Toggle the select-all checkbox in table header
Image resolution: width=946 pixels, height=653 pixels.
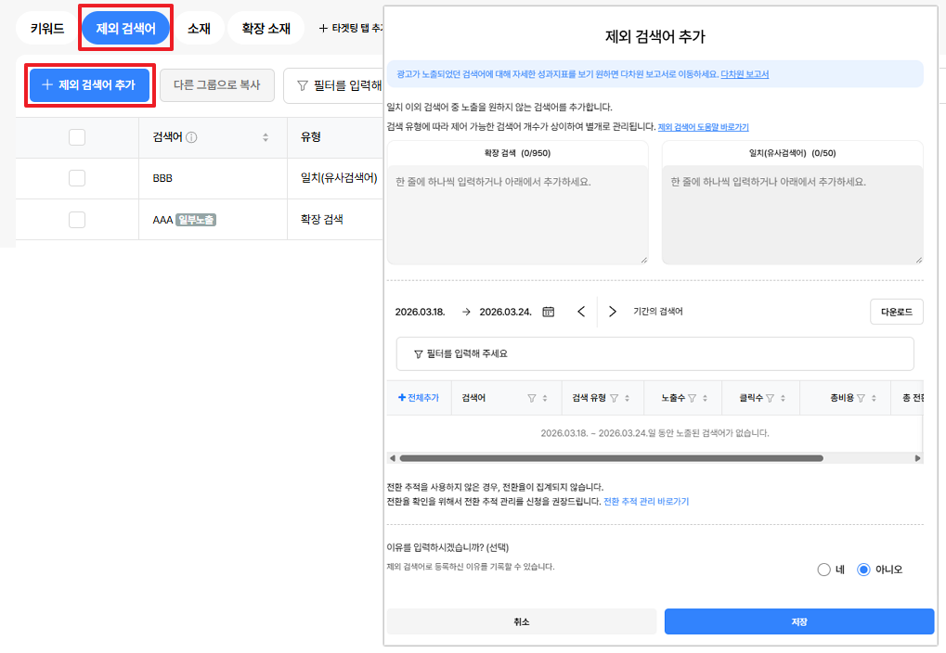pos(77,137)
